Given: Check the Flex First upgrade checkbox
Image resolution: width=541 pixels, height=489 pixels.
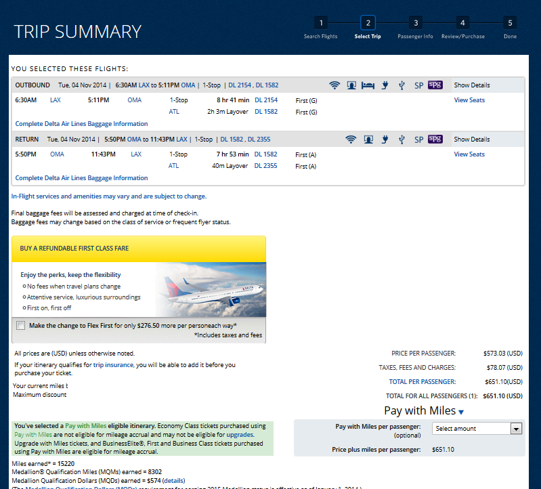Looking at the screenshot, I should [x=20, y=326].
